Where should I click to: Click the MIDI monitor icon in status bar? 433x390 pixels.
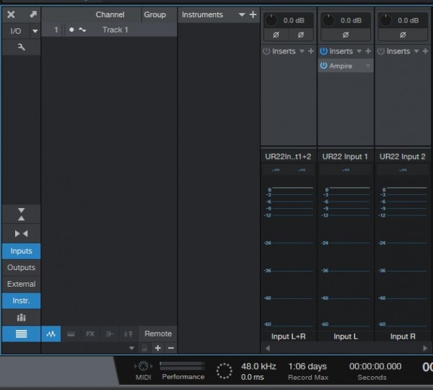143,366
